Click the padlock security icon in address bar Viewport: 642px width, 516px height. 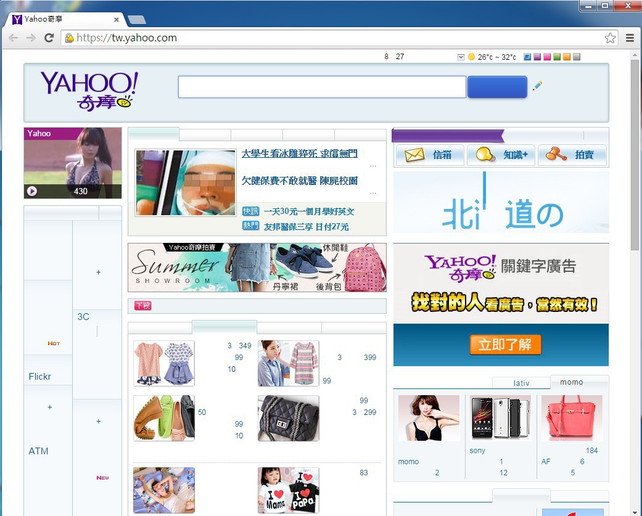pos(70,38)
